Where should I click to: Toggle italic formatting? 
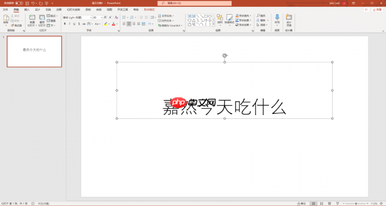pyautogui.click(x=70, y=24)
